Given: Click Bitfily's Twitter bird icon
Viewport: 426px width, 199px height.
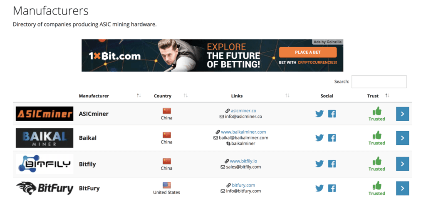Looking at the screenshot, I should pos(319,164).
